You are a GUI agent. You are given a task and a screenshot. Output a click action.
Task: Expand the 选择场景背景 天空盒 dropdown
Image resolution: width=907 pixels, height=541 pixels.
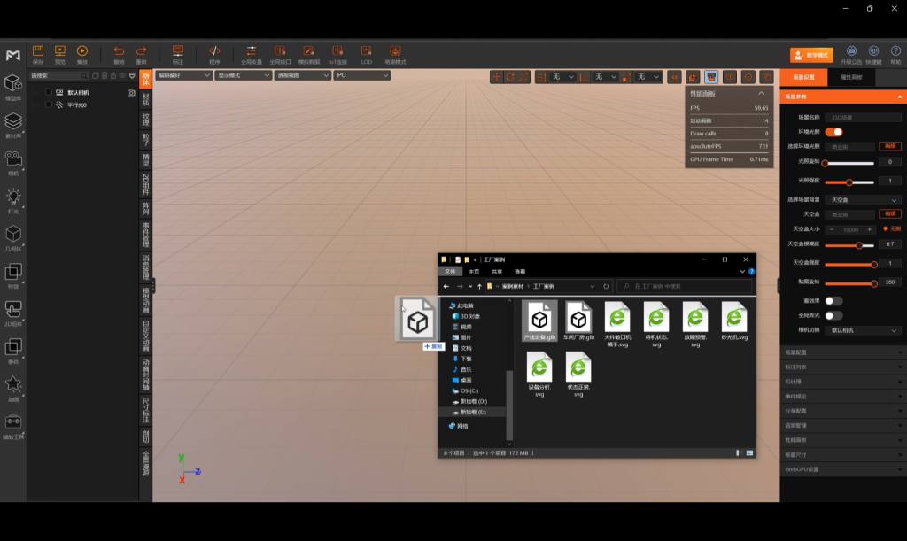pos(863,200)
